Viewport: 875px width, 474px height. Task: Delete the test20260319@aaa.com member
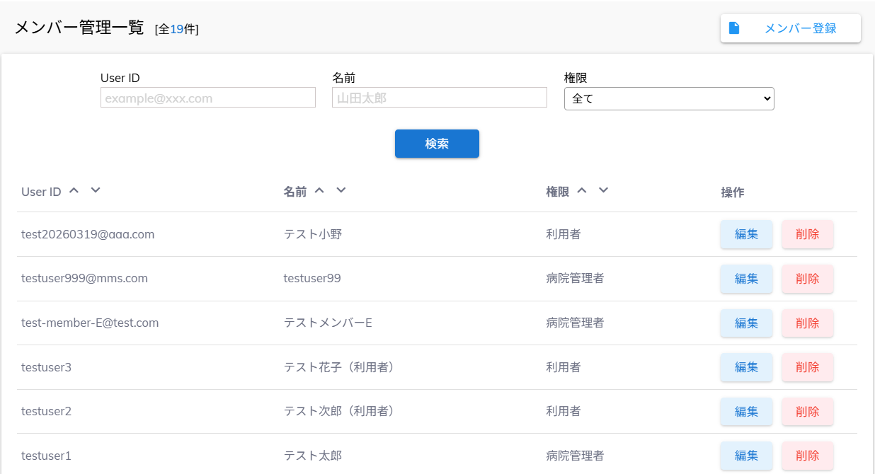[x=808, y=234]
